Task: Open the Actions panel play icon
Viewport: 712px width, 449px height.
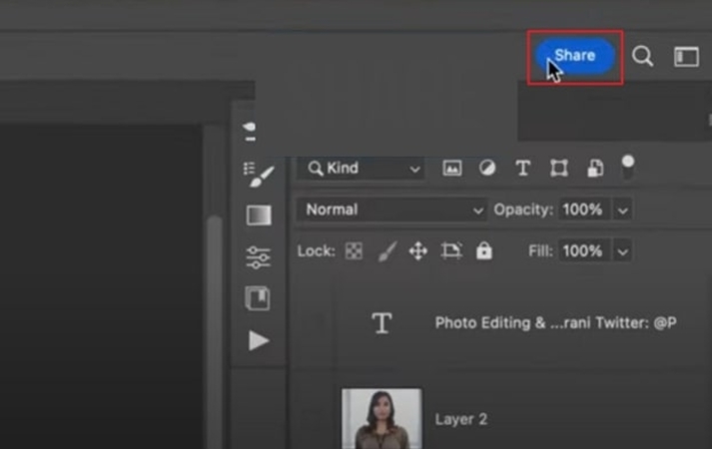Action: click(259, 340)
